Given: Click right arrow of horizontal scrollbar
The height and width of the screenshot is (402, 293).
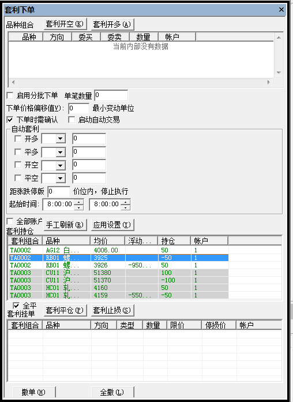Looking at the screenshot, I should (269, 82).
